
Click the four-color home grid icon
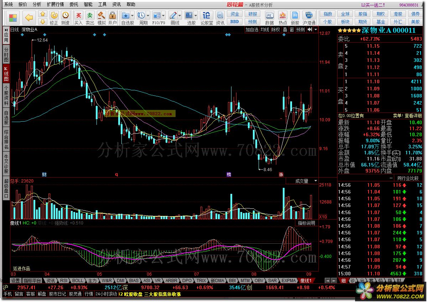(x=13, y=18)
